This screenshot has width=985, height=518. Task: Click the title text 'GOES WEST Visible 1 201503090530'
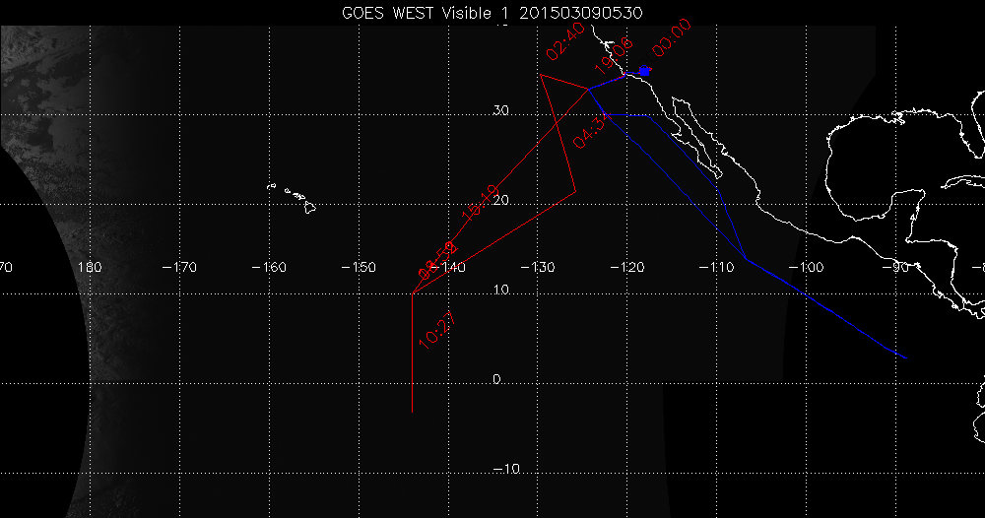492,13
